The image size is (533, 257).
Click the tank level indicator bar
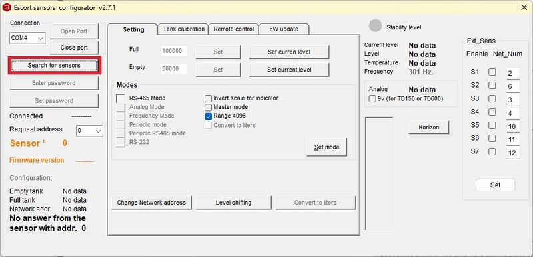click(x=379, y=174)
